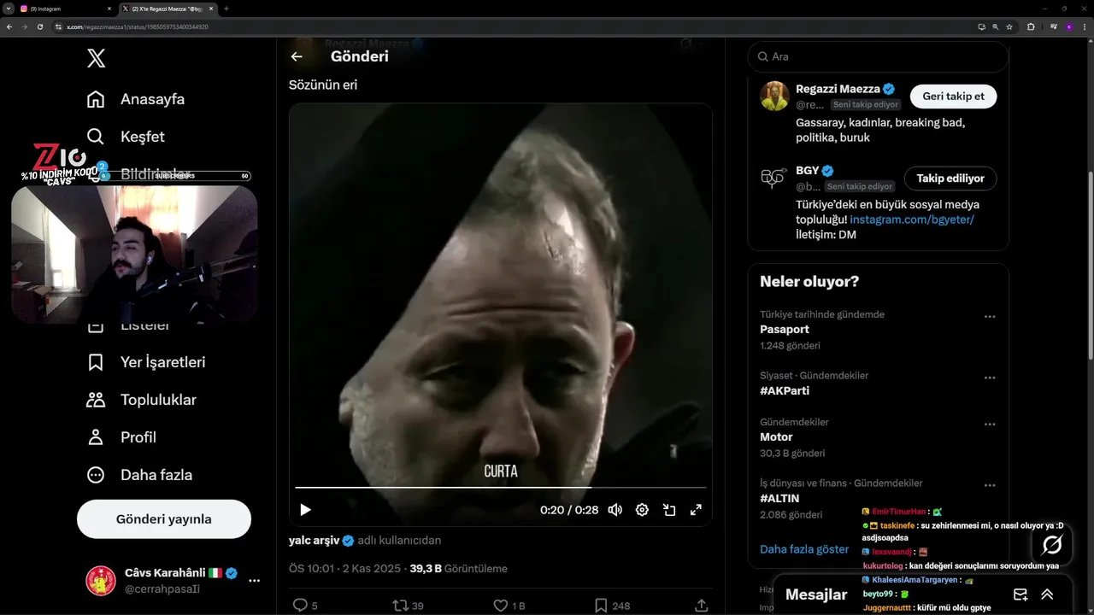Click Daha fazla göster link

pos(804,549)
